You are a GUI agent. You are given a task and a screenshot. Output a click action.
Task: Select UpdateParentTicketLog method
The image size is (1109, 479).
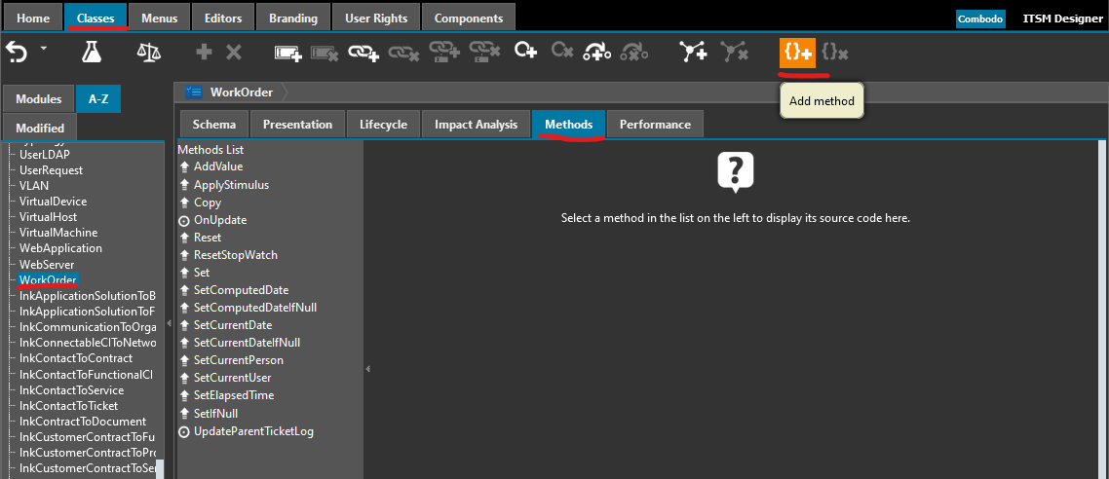point(253,430)
